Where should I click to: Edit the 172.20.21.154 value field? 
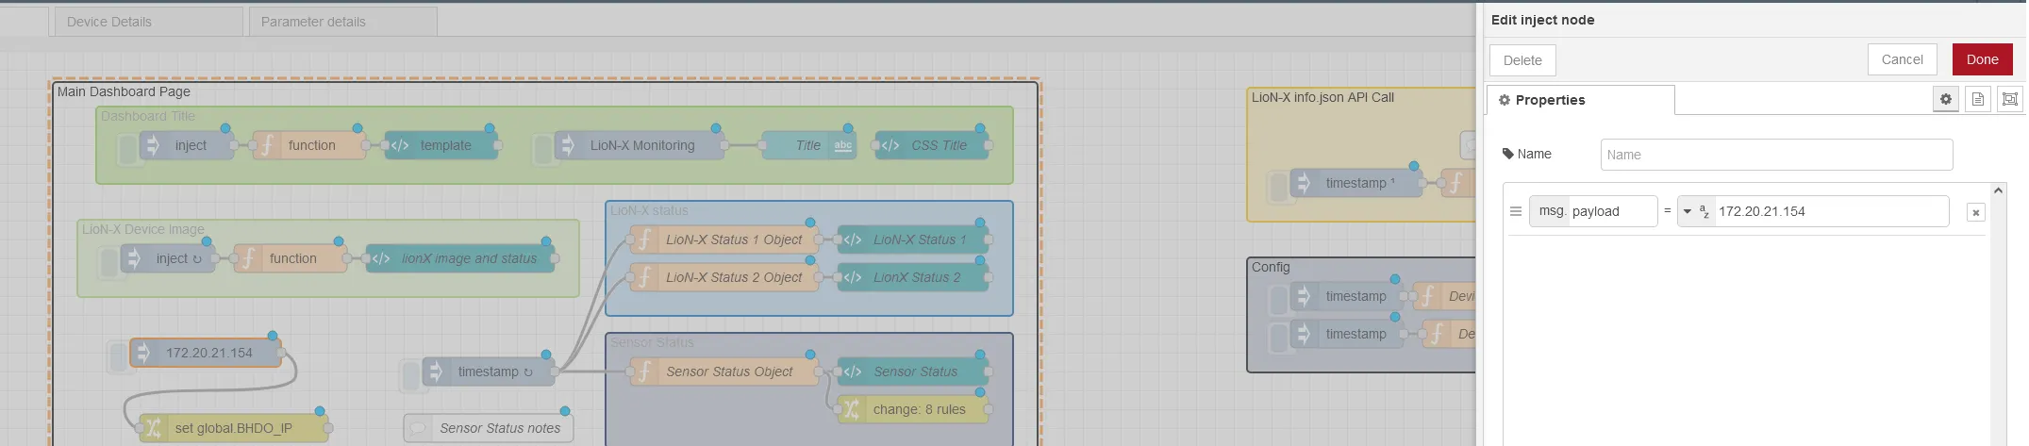pyautogui.click(x=1830, y=211)
